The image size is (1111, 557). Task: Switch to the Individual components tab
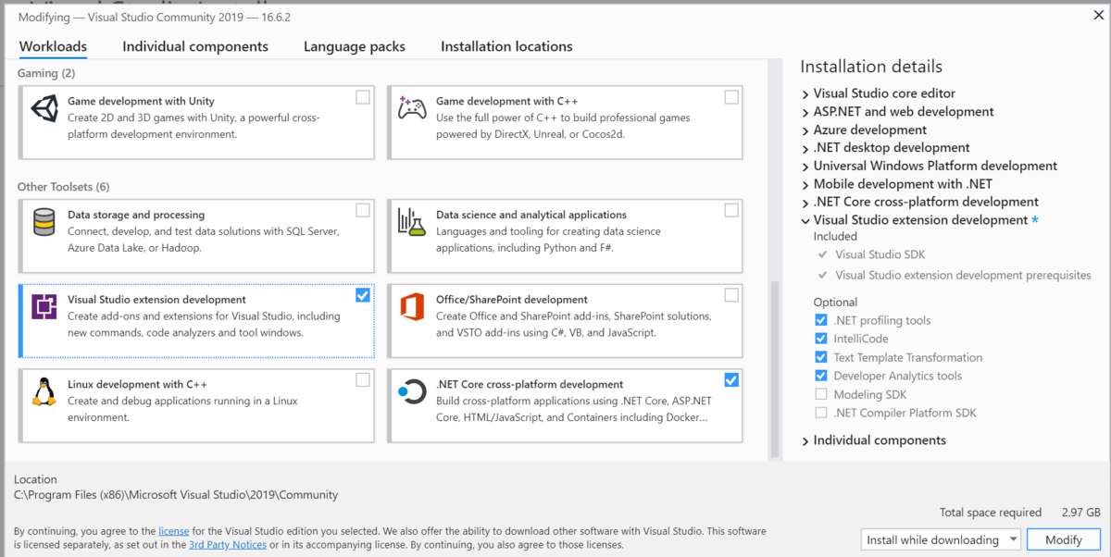195,46
